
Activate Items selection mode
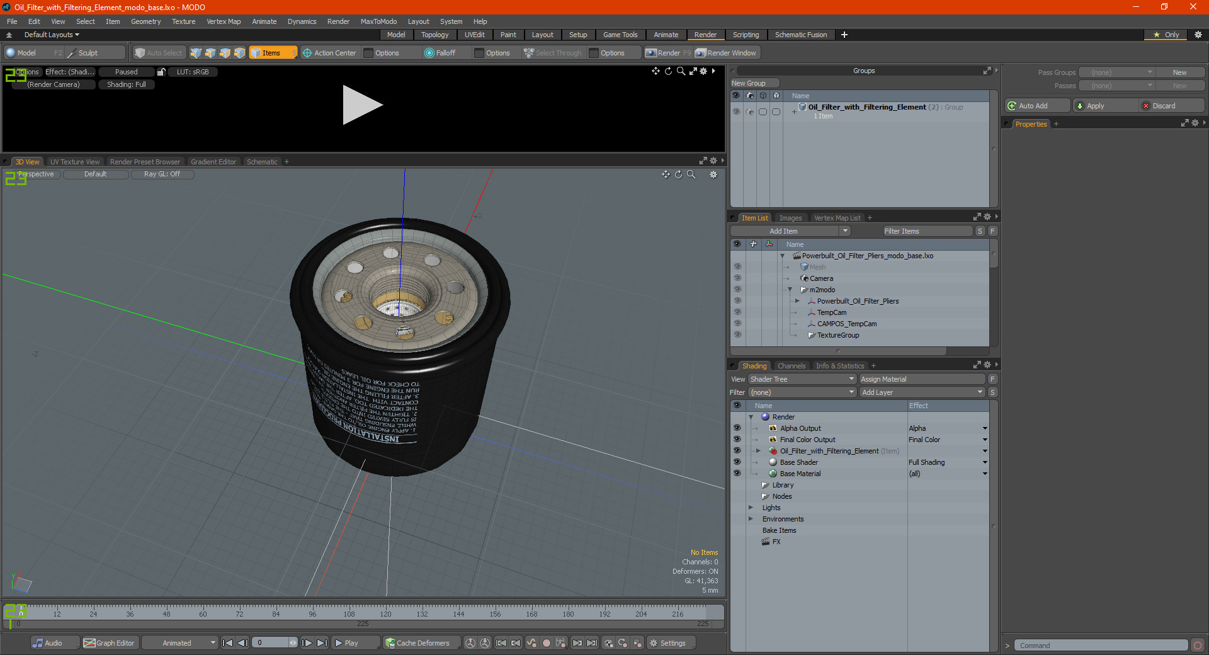(273, 53)
